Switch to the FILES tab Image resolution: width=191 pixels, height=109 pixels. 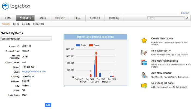[x=77, y=18]
